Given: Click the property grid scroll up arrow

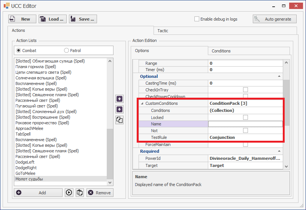Looking at the screenshot, I should (x=286, y=63).
